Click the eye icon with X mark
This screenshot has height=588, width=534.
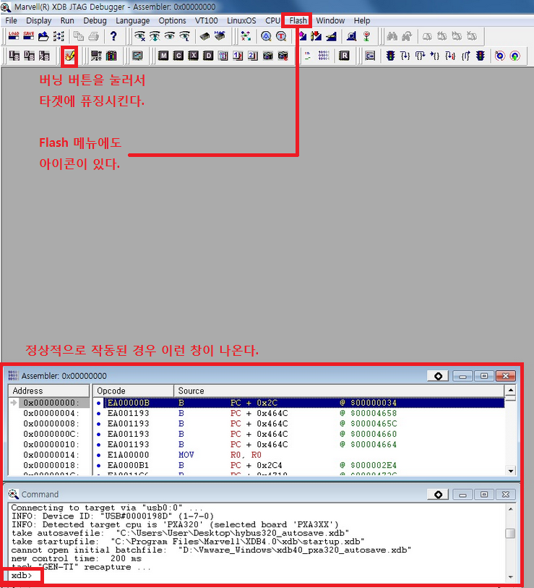(139, 36)
